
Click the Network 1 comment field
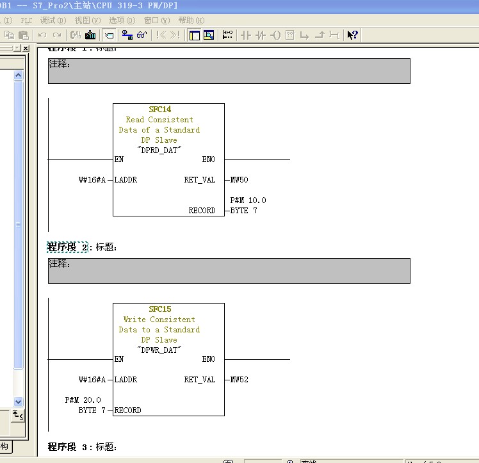[229, 71]
